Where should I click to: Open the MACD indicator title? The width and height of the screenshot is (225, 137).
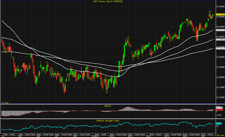(x=108, y=106)
